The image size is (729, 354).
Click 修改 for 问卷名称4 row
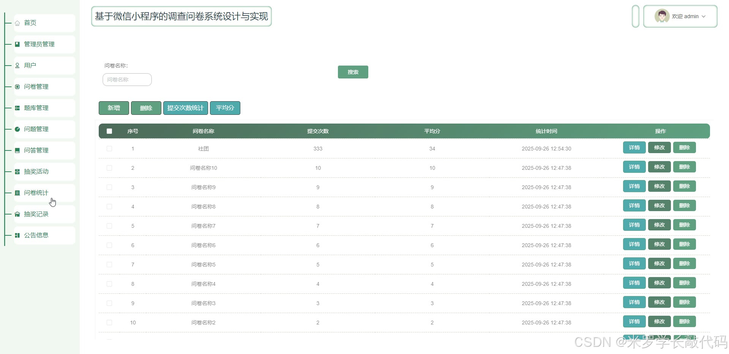pyautogui.click(x=659, y=283)
